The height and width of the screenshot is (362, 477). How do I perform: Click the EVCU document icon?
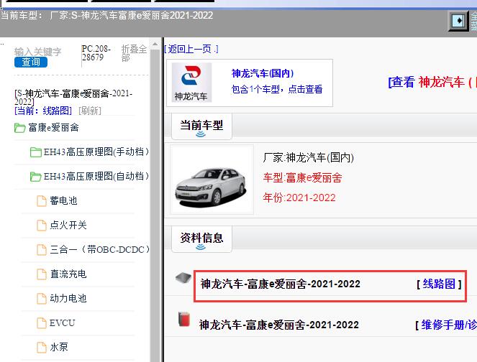coord(42,323)
